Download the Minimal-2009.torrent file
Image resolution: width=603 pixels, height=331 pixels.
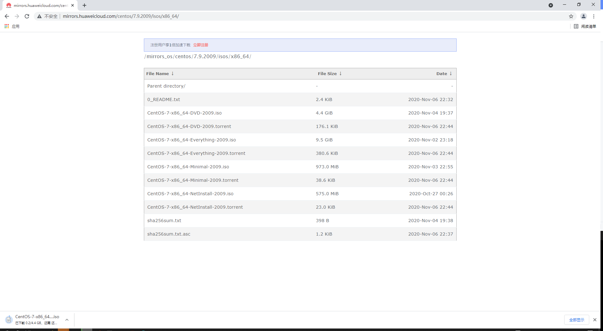(x=193, y=180)
